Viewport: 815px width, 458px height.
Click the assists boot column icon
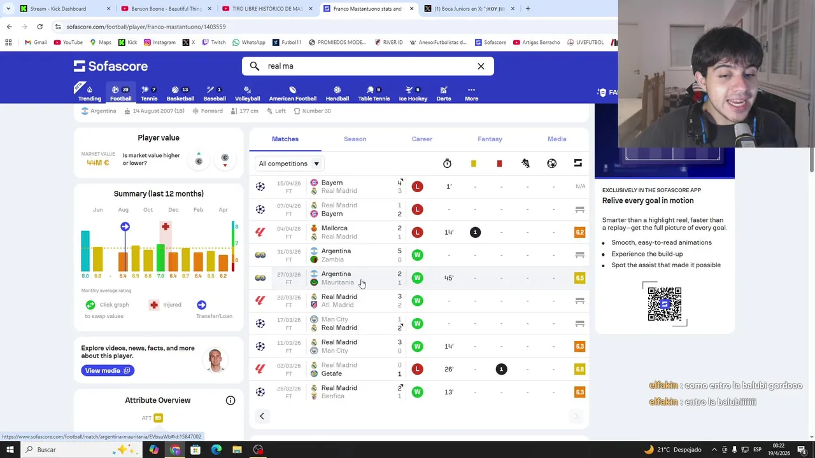tap(525, 163)
